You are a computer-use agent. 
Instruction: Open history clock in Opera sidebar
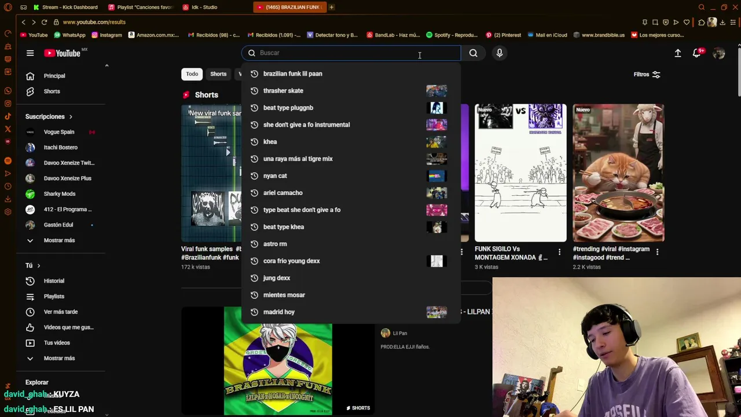[8, 186]
